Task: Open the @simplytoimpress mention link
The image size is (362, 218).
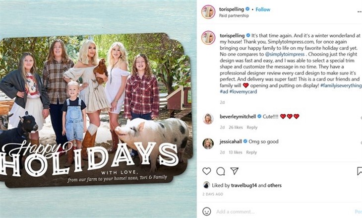Action: tap(285, 54)
